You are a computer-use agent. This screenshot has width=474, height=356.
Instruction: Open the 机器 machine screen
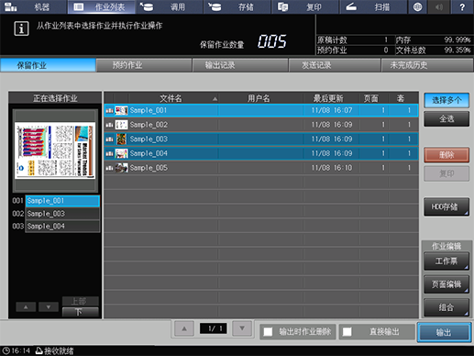pos(33,6)
